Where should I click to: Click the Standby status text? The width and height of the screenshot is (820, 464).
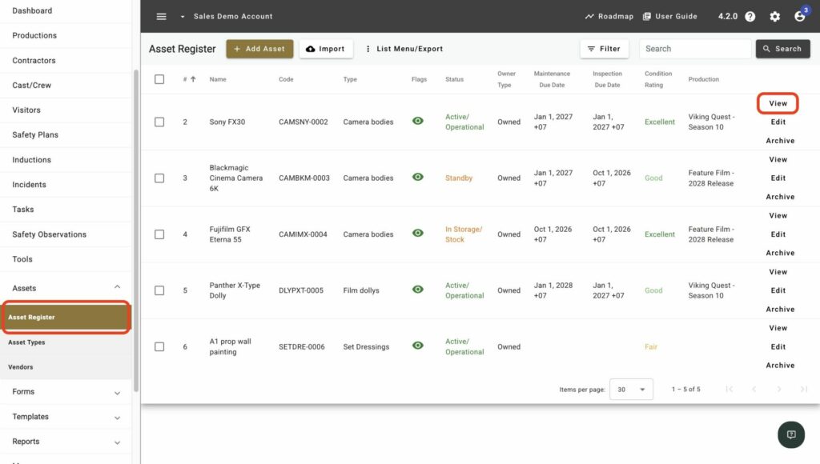point(459,178)
